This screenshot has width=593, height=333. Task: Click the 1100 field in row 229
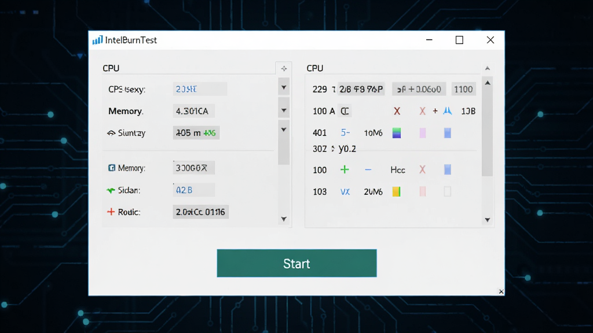tap(463, 89)
